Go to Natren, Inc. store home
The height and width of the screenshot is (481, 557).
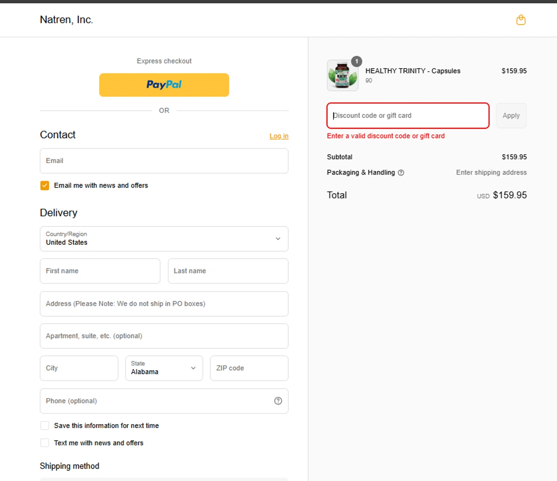[66, 20]
